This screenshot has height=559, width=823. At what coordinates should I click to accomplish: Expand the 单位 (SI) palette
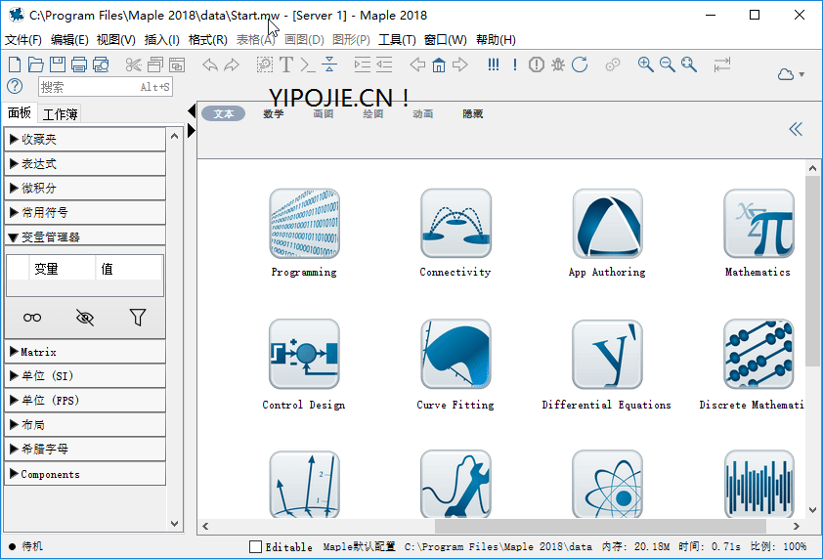(x=85, y=376)
